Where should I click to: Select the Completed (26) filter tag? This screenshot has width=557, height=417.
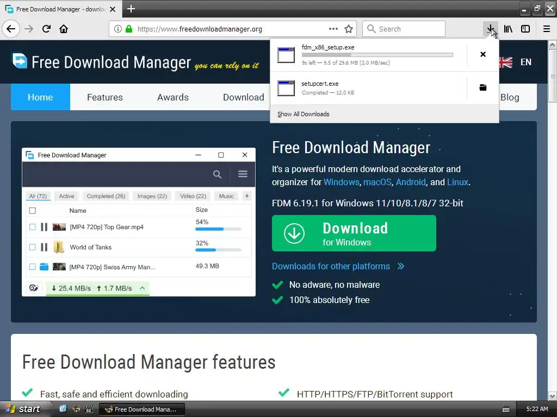click(x=106, y=196)
